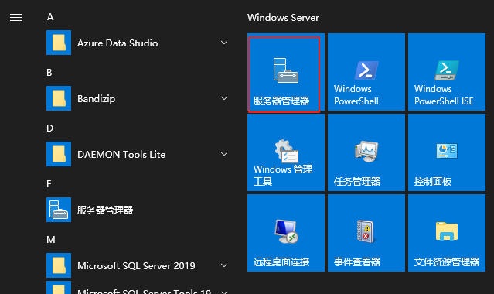494x294 pixels.
Task: Expand the Bandizip folder chevron
Action: [224, 98]
